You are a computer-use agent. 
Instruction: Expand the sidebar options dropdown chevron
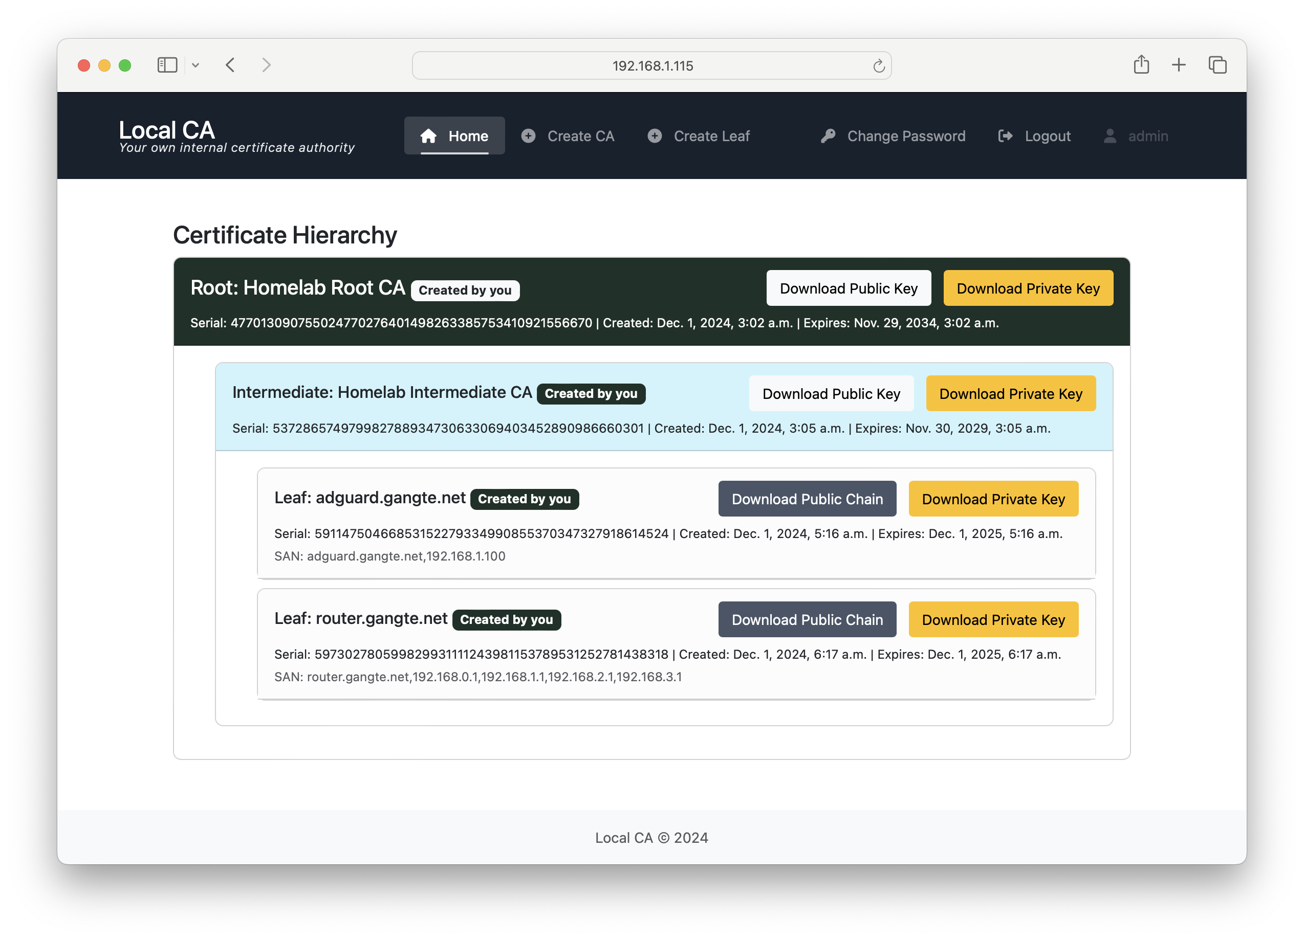coord(195,65)
